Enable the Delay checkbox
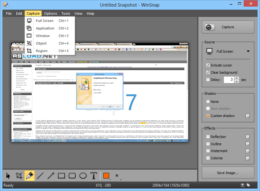The image size is (260, 191). [x=208, y=80]
